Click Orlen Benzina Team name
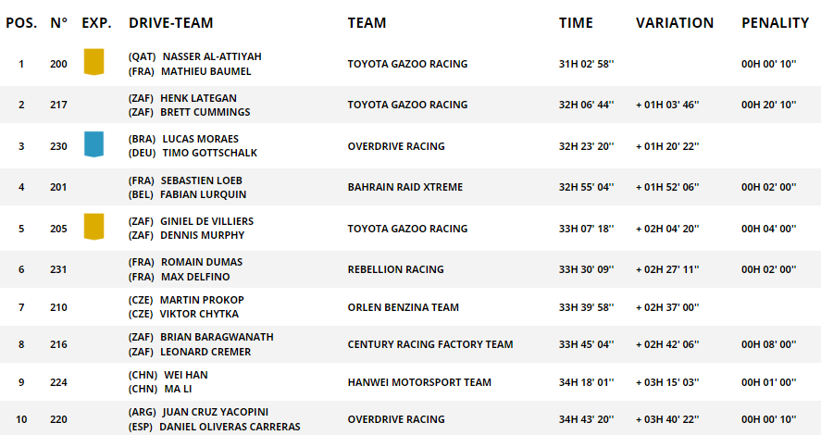 tap(404, 308)
